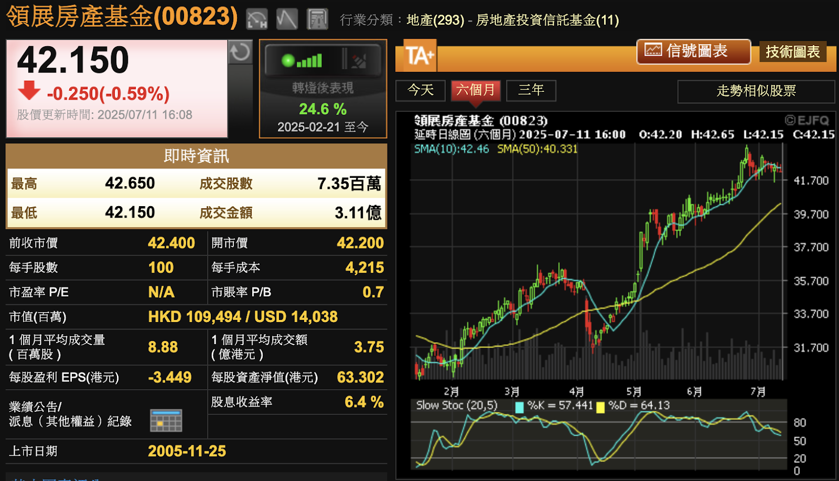Image resolution: width=839 pixels, height=481 pixels.
Task: Click the listing date 2005-11-25
Action: click(187, 451)
